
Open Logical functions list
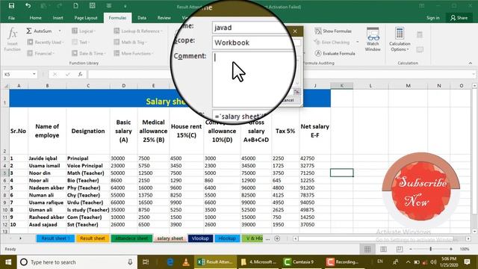(x=84, y=31)
